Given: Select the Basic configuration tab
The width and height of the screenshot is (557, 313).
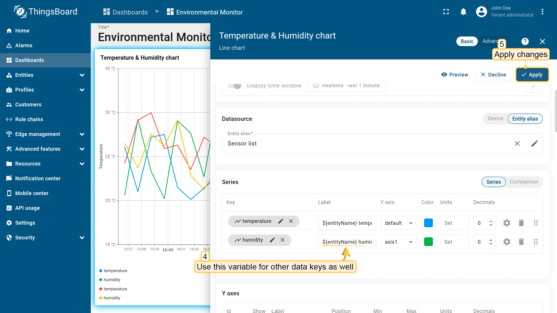Looking at the screenshot, I should (x=467, y=41).
